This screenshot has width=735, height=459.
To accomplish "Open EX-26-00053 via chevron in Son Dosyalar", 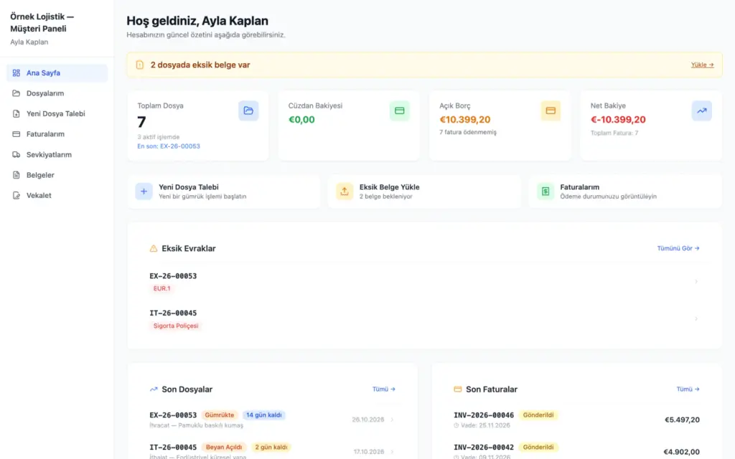I will coord(392,420).
